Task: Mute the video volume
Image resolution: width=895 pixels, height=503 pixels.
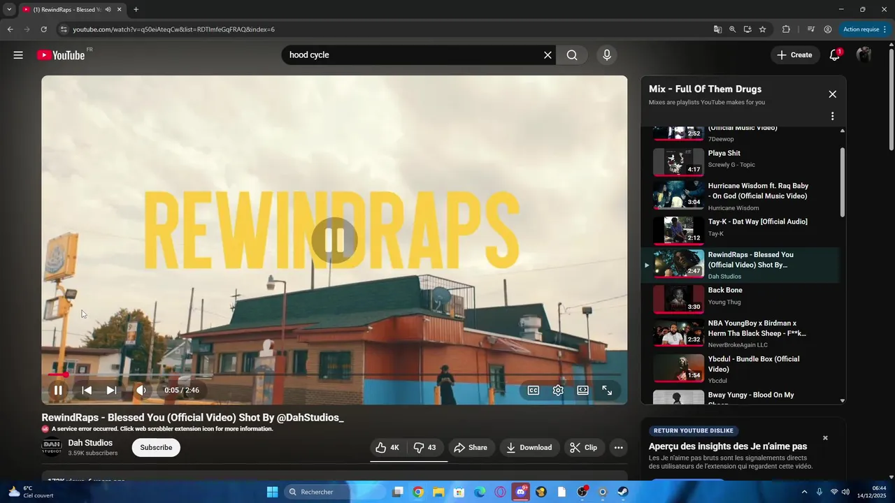Action: pyautogui.click(x=141, y=391)
